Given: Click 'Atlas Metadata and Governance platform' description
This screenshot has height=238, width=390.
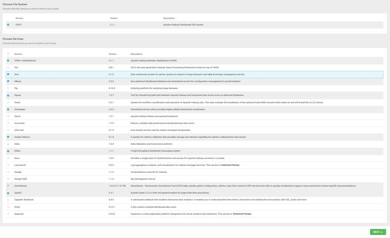Looking at the screenshot, I should click(x=152, y=144).
